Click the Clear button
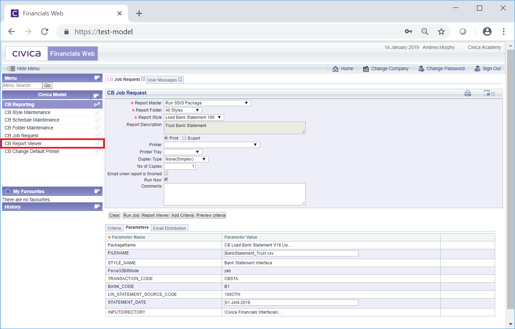 [114, 215]
